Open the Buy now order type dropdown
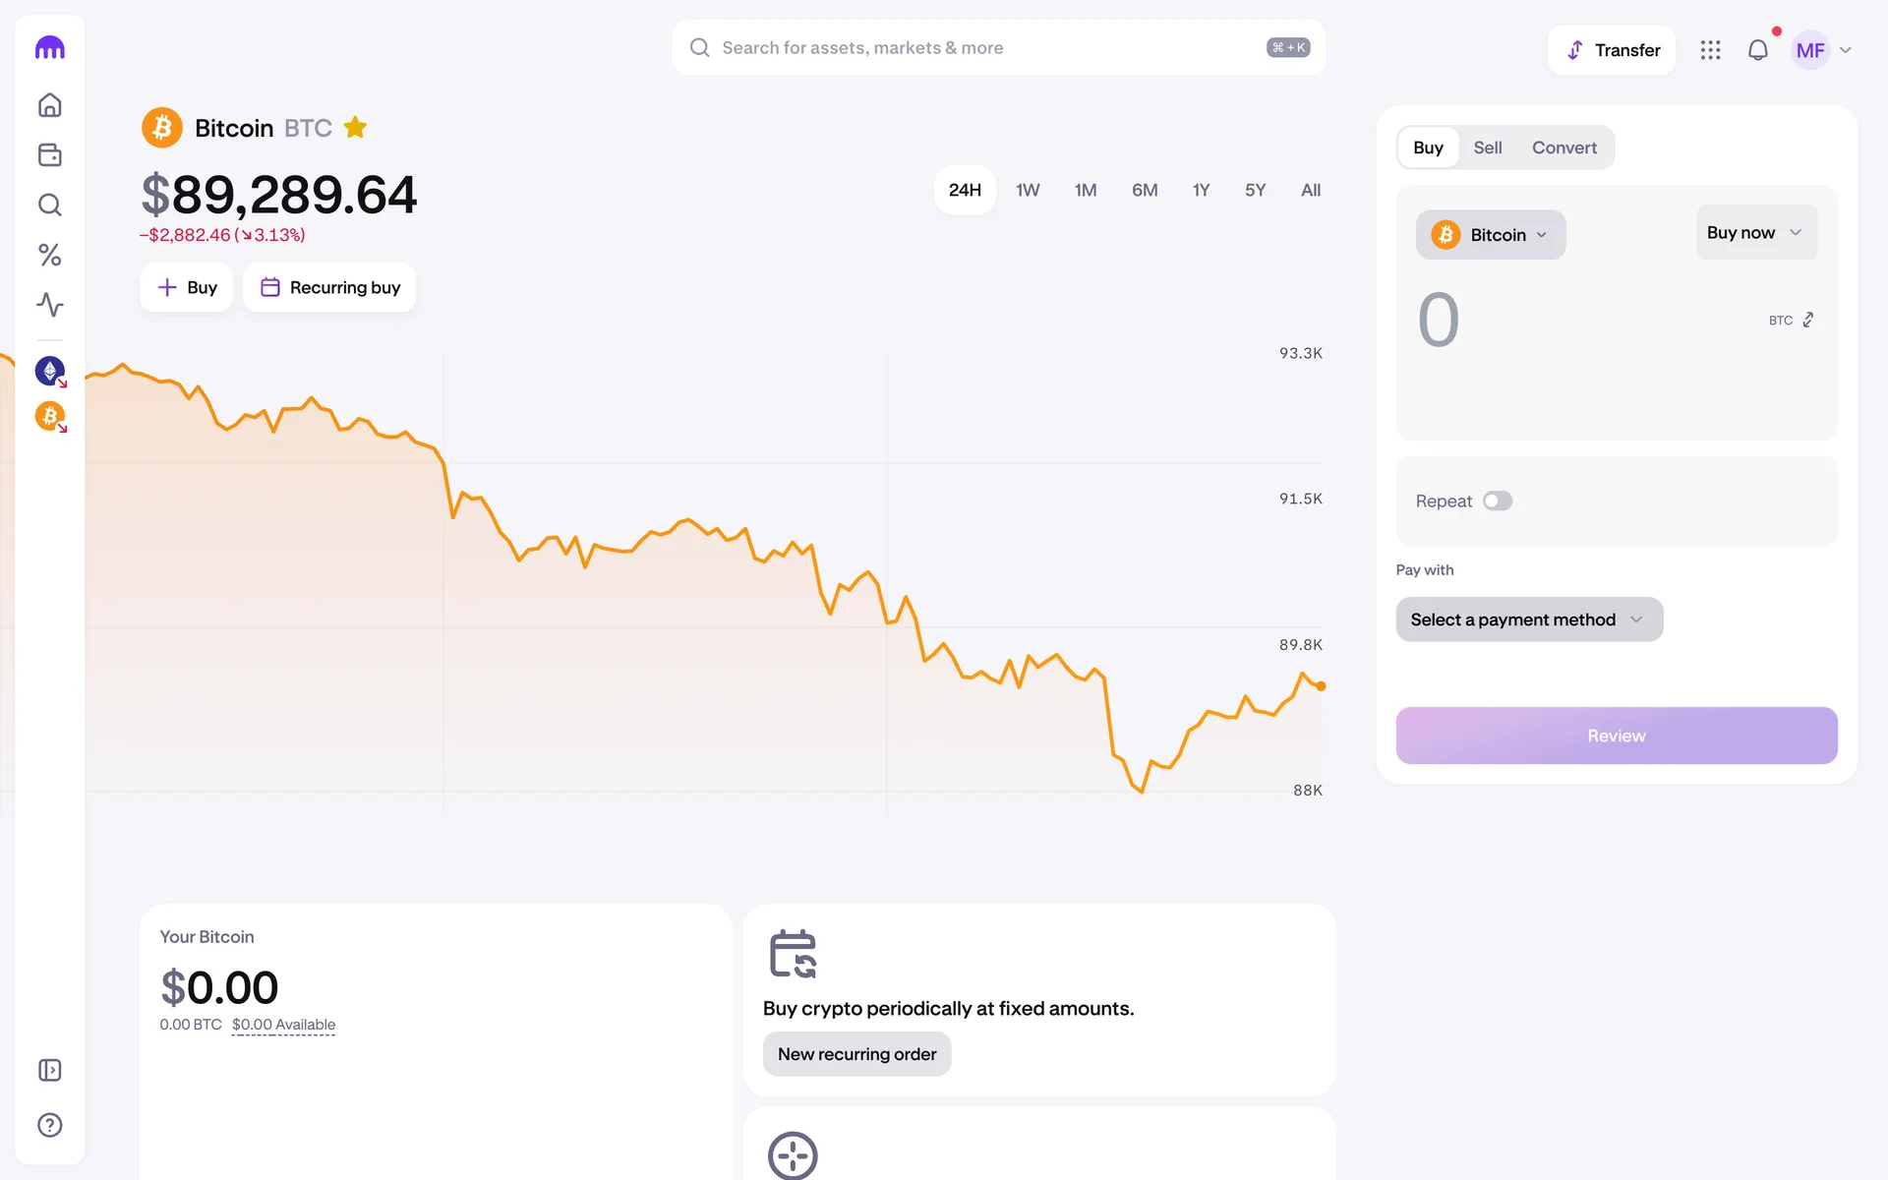Viewport: 1888px width, 1180px height. (x=1755, y=233)
